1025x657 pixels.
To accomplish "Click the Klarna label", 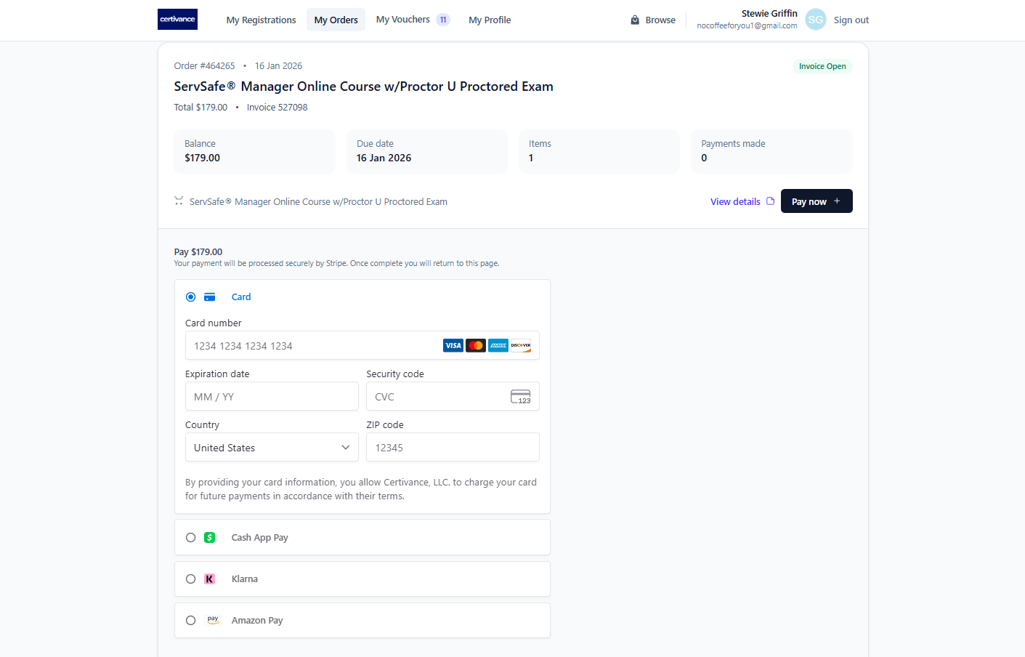I will coord(245,579).
